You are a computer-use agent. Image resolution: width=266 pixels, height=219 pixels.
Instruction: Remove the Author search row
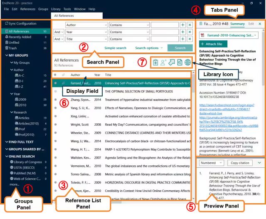pos(190,25)
